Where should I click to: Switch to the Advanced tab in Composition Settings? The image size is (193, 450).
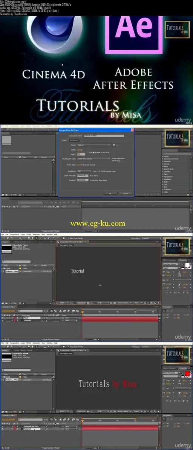(x=74, y=140)
